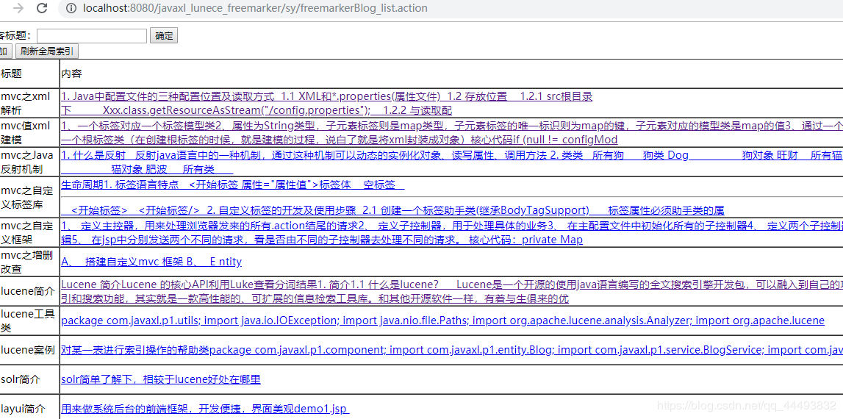Open the link starting with 1、定义主控器

click(441, 226)
